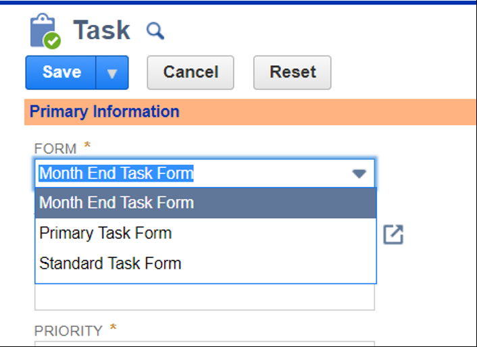Click the Primary Information section header
Image resolution: width=477 pixels, height=347 pixels.
pos(105,112)
